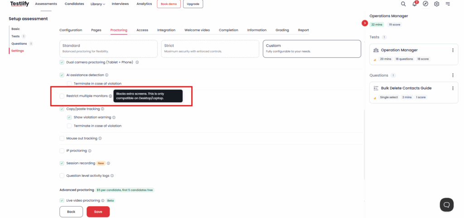Toggle AI assistance detection checkbox
This screenshot has height=218, width=464.
62,75
